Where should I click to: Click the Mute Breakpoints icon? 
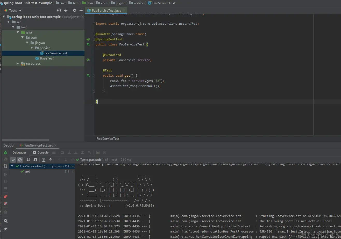[5, 203]
